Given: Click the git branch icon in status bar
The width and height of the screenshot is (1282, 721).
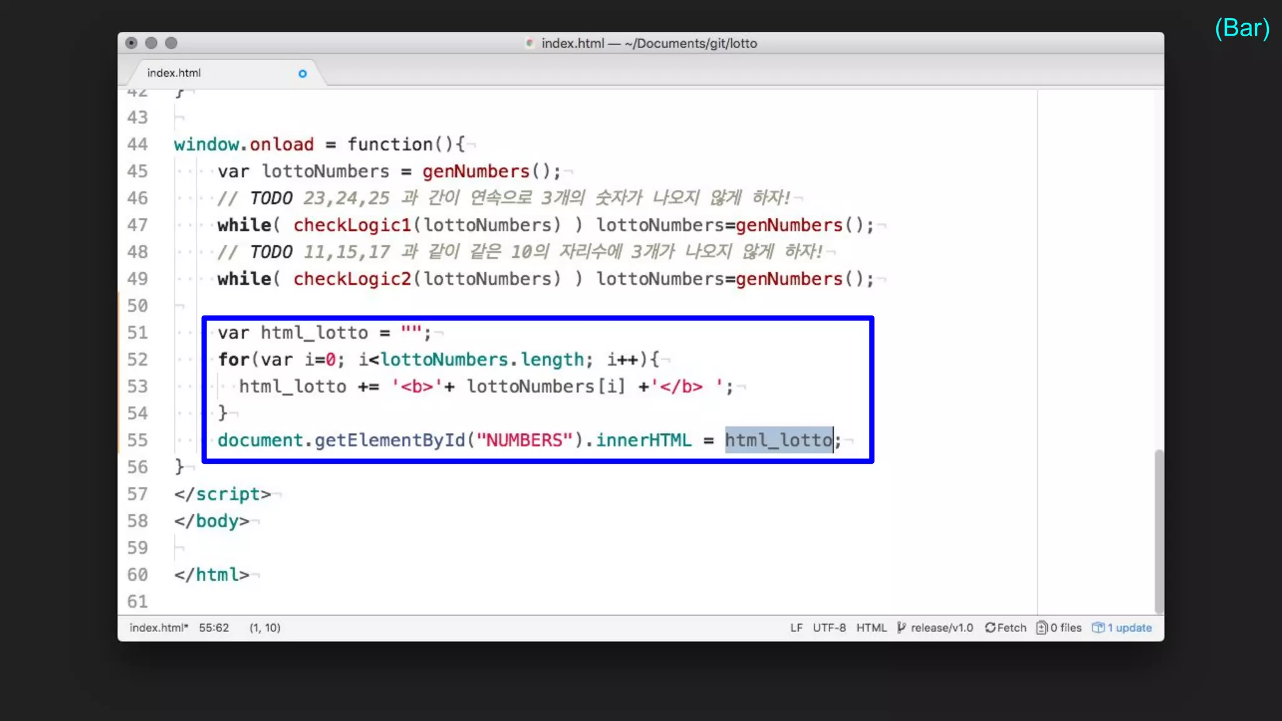Looking at the screenshot, I should point(901,628).
